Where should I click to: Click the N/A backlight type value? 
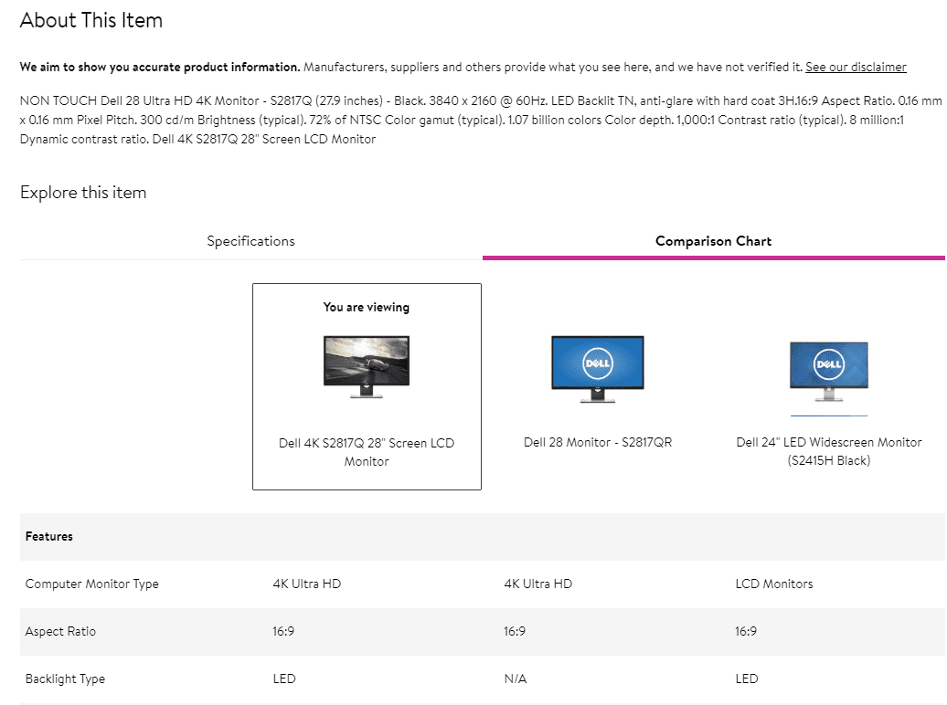coord(516,679)
